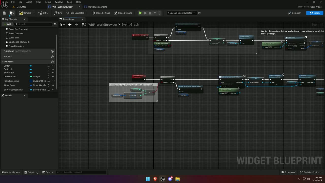
Task: Open Class Defaults
Action: click(123, 13)
